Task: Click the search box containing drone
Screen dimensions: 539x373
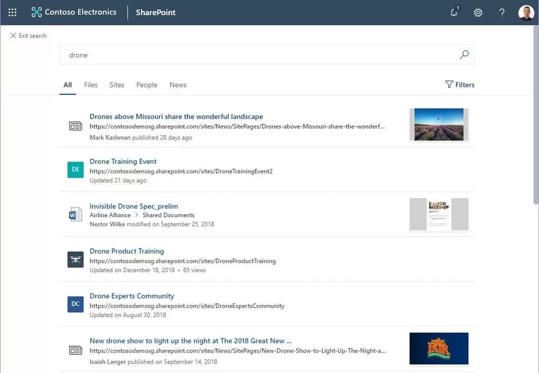Action: pyautogui.click(x=259, y=55)
